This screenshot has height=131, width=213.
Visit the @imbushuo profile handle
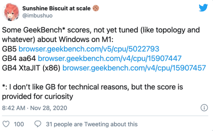37,16
